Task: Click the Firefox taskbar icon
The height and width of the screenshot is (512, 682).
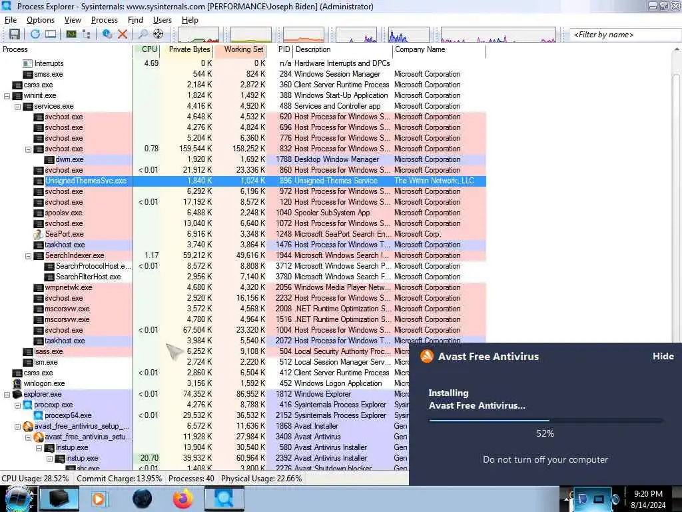Action: pos(182,499)
